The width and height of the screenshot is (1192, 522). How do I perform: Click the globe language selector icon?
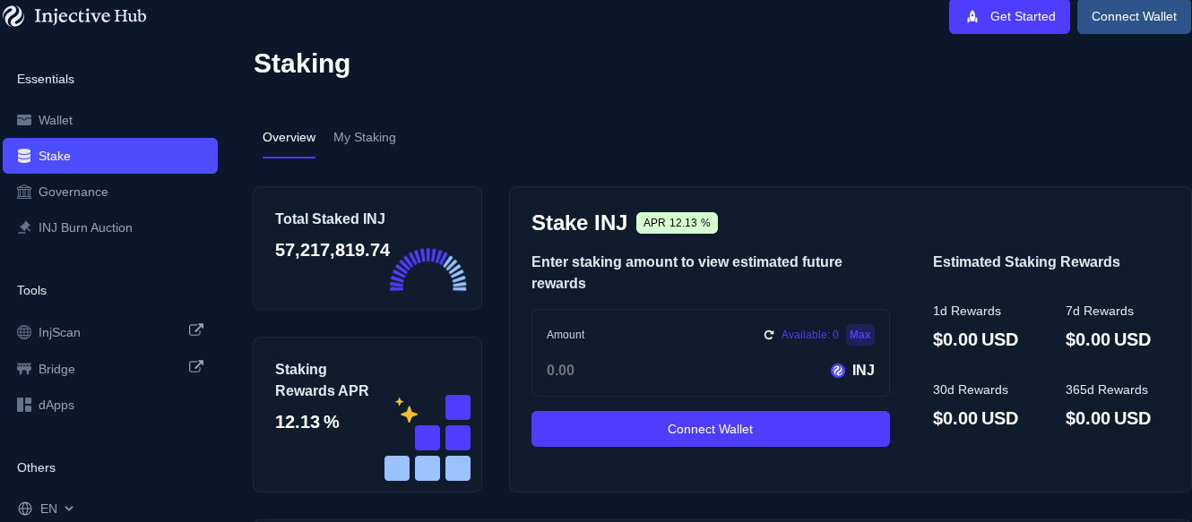click(25, 509)
